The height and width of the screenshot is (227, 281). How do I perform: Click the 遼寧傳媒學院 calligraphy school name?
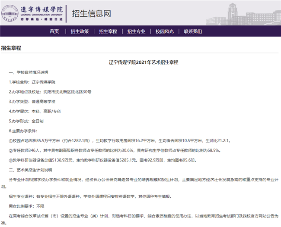pyautogui.click(x=42, y=9)
